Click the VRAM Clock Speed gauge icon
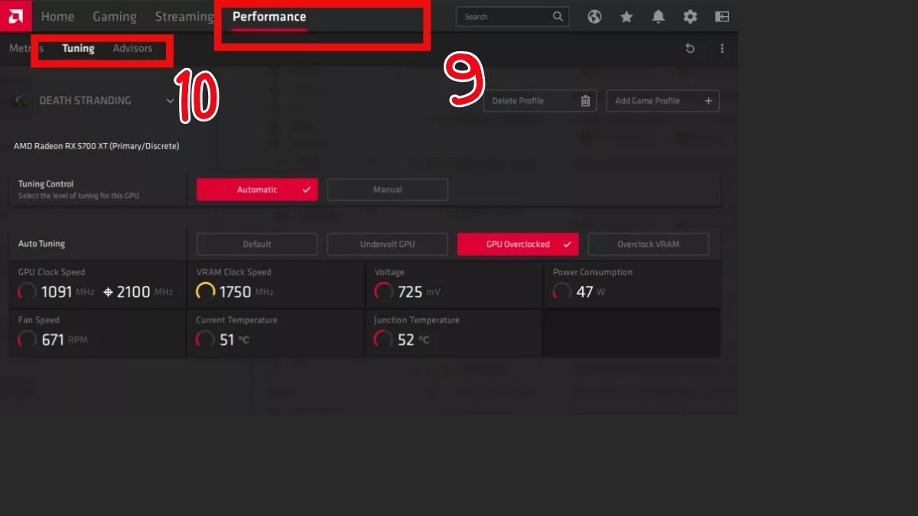The image size is (918, 516). [x=205, y=291]
